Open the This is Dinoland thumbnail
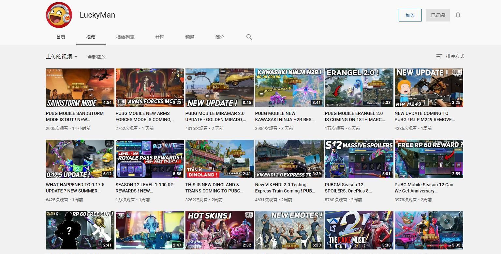501x254 pixels. click(220, 159)
